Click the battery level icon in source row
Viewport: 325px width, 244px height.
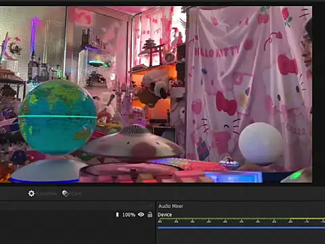[117, 215]
